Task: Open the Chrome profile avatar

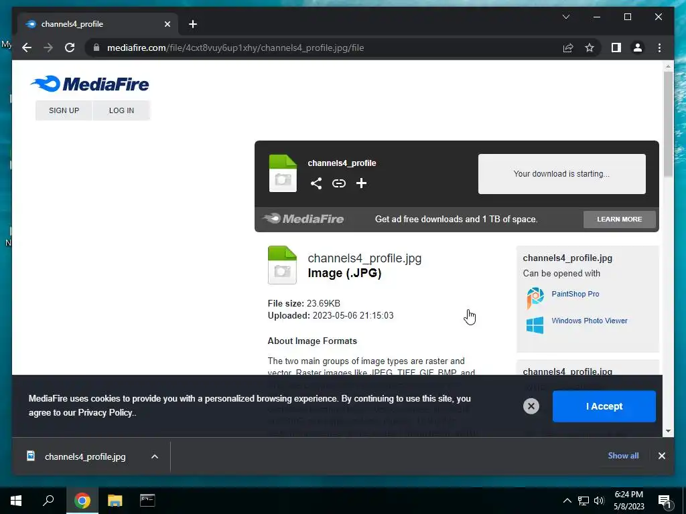Action: (x=638, y=48)
